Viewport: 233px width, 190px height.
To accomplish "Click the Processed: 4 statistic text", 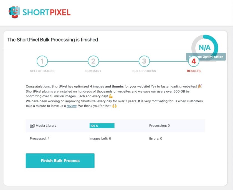I will [39, 138].
